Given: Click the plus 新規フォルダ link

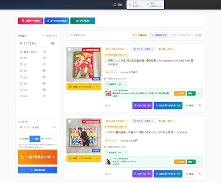Looking at the screenshot, I should pos(50,36).
